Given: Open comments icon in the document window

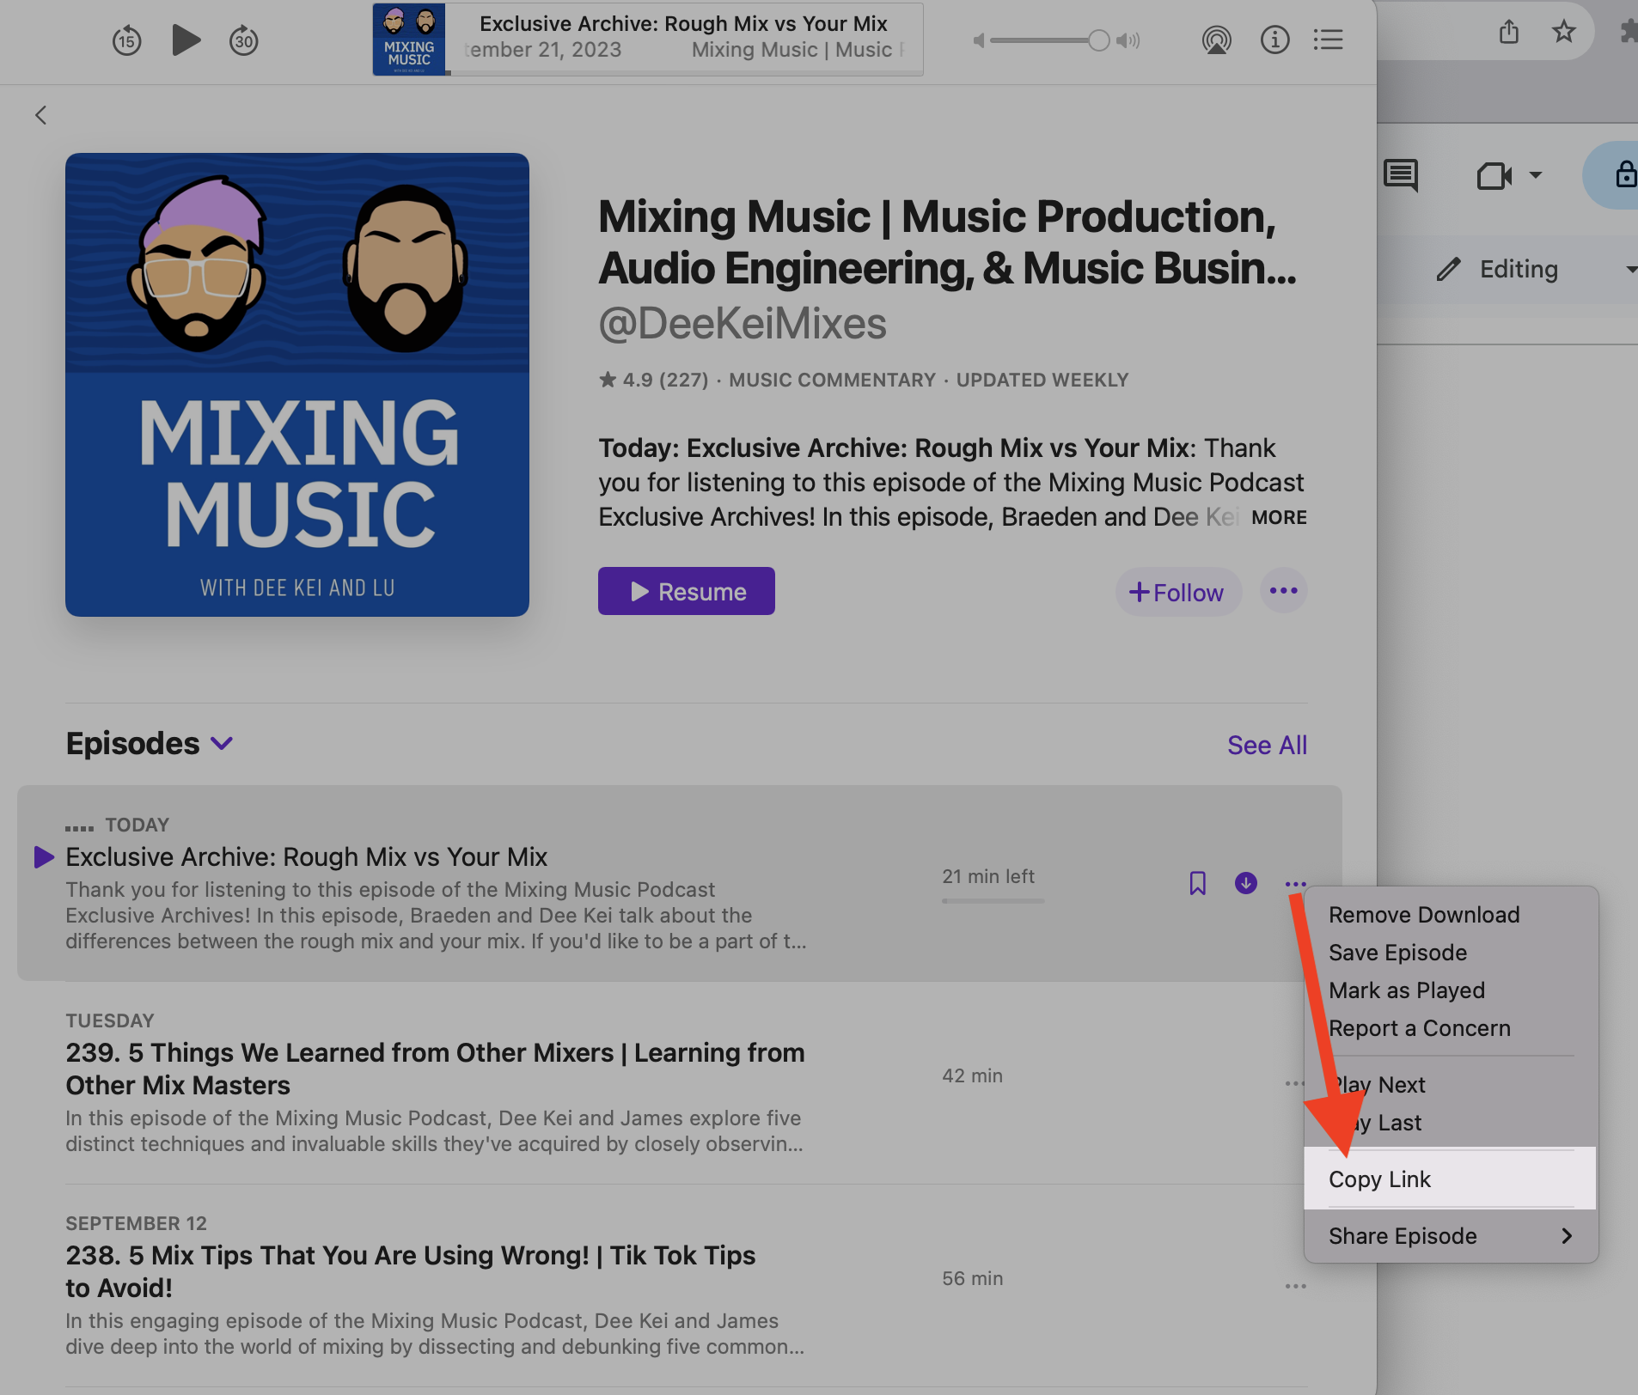Looking at the screenshot, I should 1401,175.
